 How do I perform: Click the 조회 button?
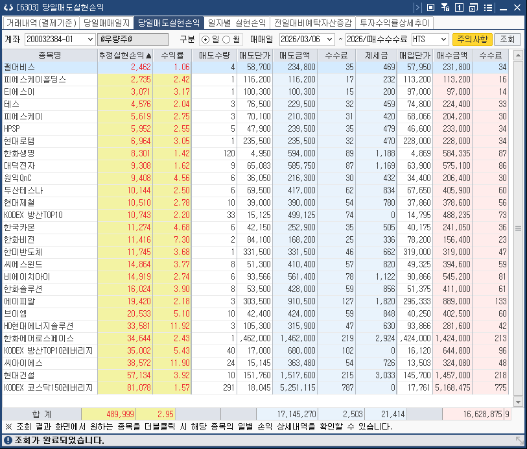(x=507, y=39)
